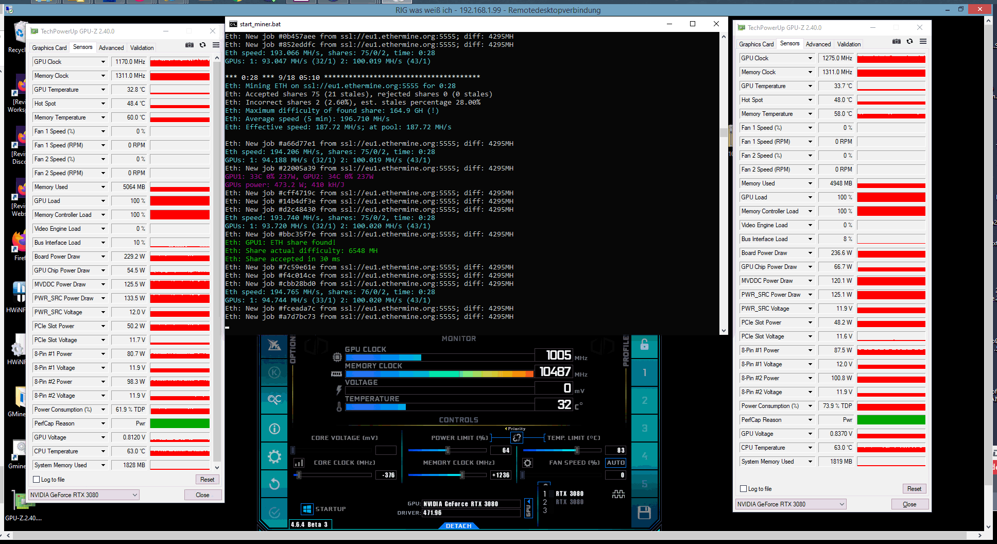Select Afterburner profile slot 2

coord(644,400)
